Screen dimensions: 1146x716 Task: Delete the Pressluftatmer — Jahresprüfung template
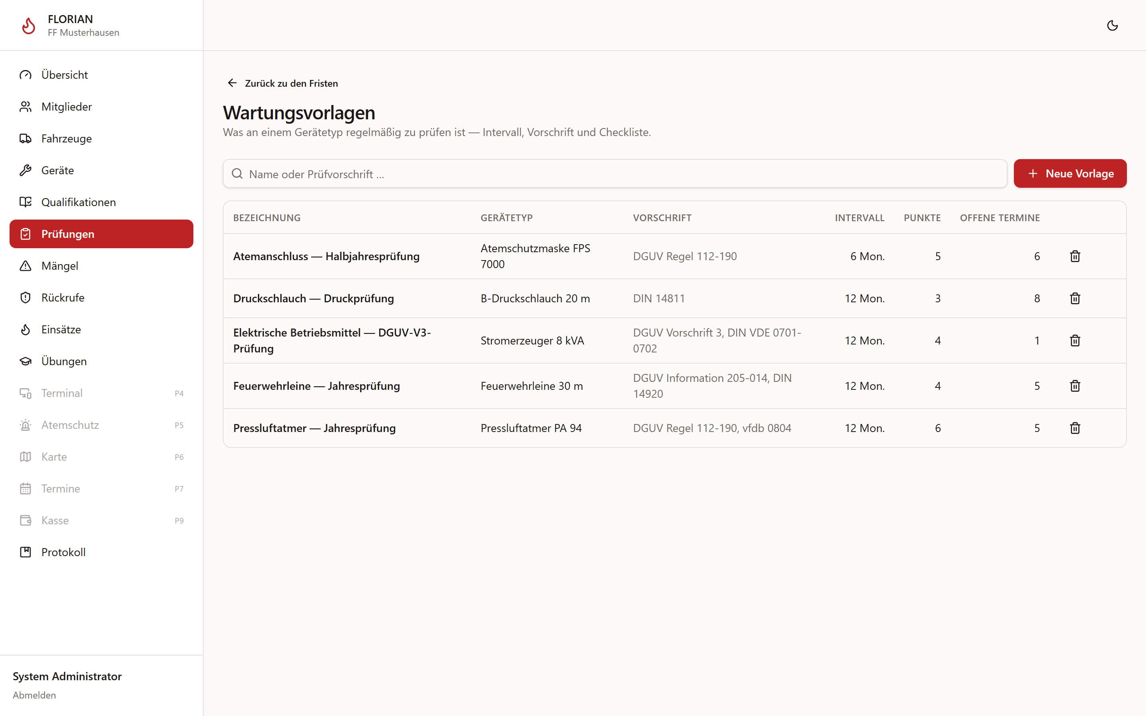(x=1075, y=428)
